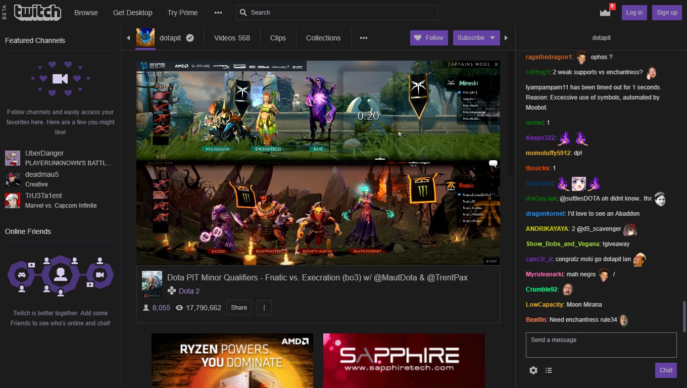Viewport: 687px width, 388px height.
Task: Click the emote after roll1ng1's message
Action: click(652, 73)
